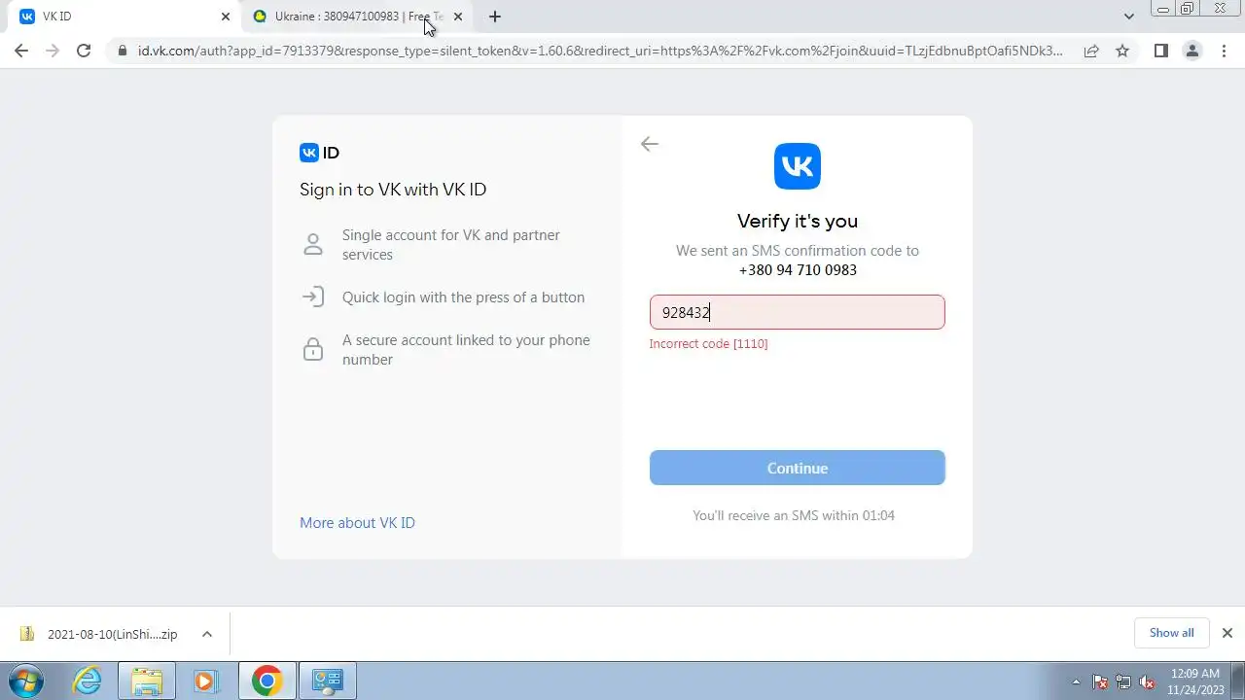Reload the page with the refresh icon
1245x700 pixels.
pos(84,51)
